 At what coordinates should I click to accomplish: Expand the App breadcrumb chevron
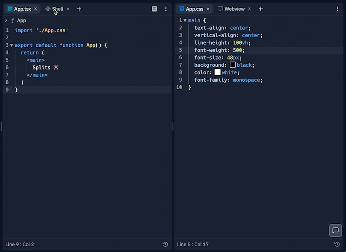point(6,20)
